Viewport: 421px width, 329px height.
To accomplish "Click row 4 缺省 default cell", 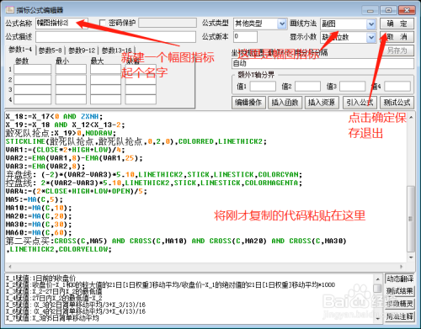I will pyautogui.click(x=141, y=99).
